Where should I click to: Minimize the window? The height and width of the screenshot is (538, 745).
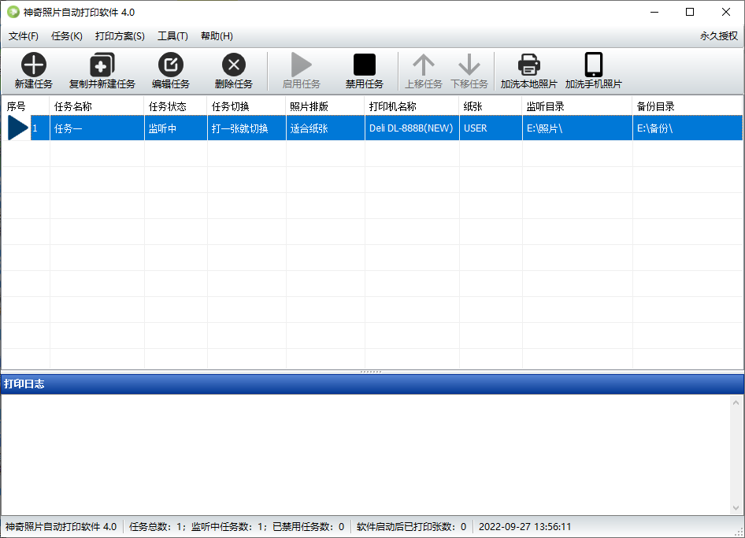[654, 12]
